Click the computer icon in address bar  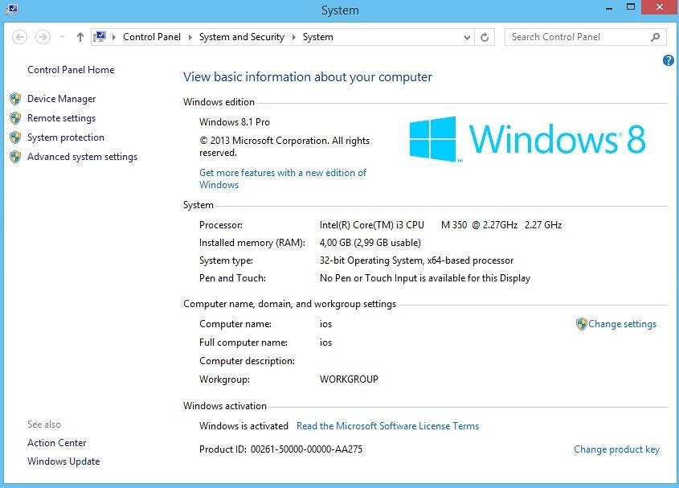(100, 36)
